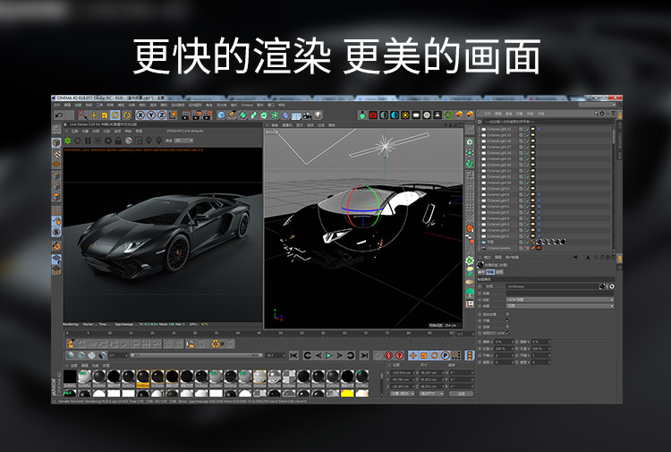Click search icon in Object Manager

(597, 114)
